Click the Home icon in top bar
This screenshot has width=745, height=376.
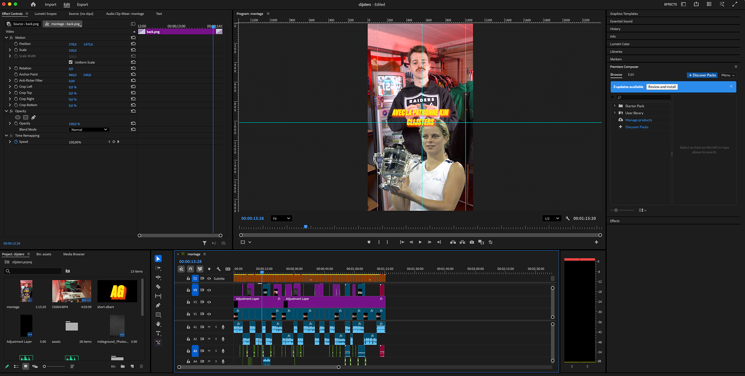tap(33, 4)
